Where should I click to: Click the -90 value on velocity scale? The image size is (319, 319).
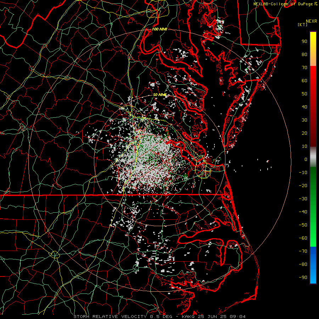[x=303, y=278]
